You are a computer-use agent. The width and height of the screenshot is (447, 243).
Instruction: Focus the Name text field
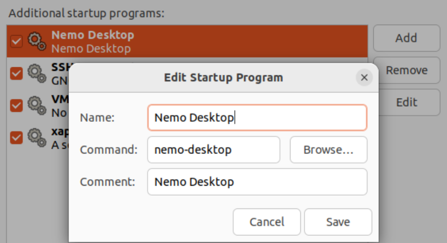pos(257,117)
